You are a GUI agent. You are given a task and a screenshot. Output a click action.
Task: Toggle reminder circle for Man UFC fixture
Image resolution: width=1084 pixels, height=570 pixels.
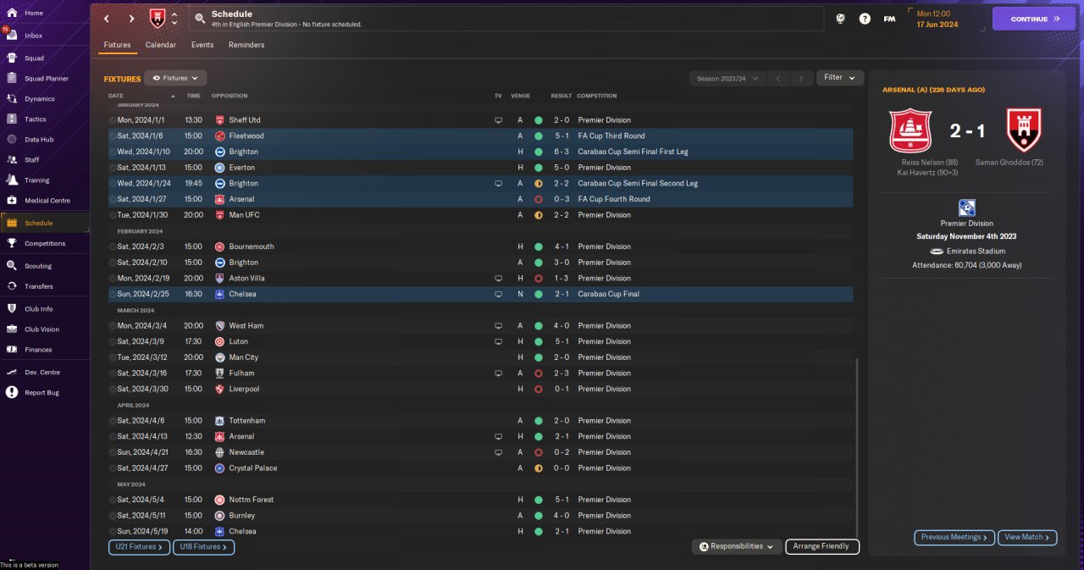pos(113,215)
